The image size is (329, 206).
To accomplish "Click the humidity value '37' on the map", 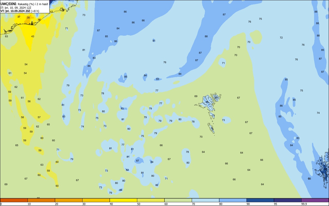I will (19, 17).
